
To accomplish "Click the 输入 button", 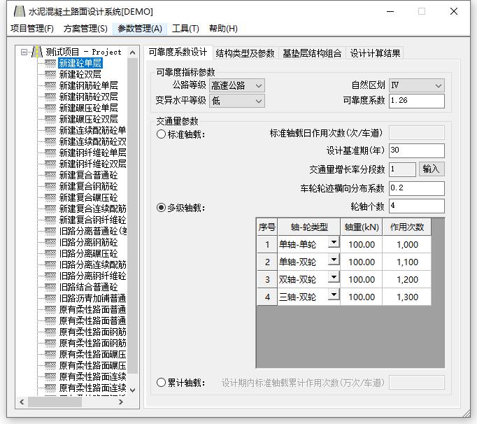I will point(432,169).
